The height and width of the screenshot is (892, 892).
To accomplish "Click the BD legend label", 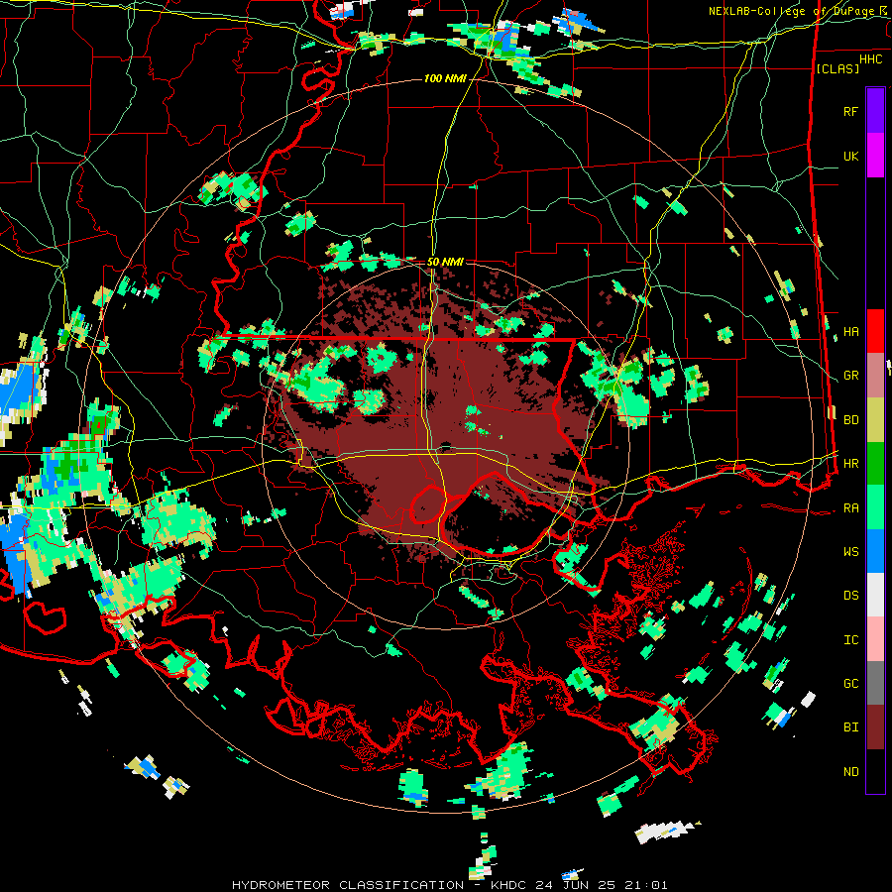I will click(x=850, y=420).
